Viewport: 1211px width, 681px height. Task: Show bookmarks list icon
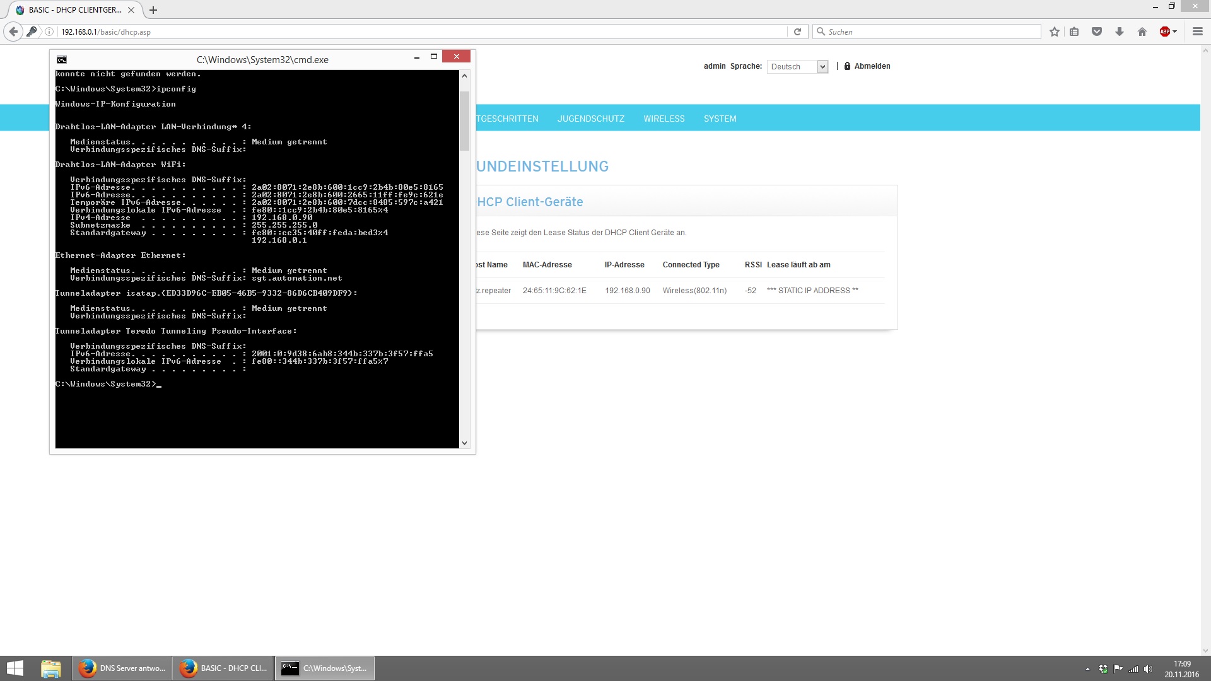point(1074,32)
